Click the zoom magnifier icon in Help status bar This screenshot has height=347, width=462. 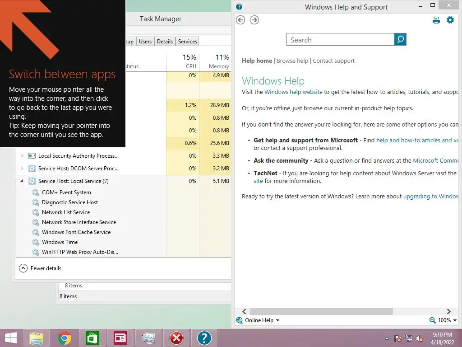432,320
